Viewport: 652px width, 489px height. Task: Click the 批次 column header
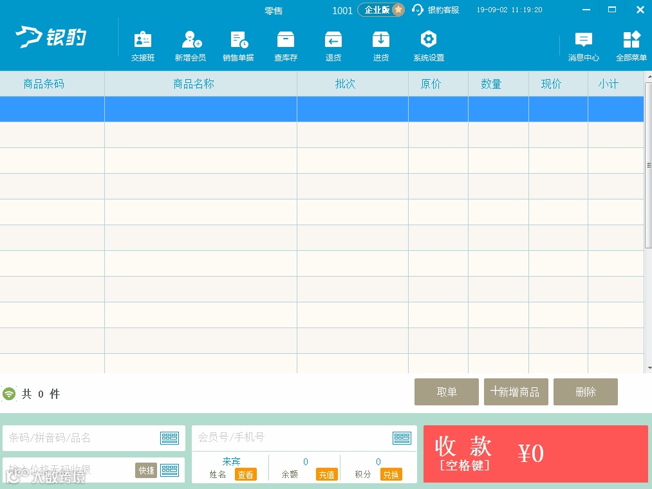coord(353,84)
